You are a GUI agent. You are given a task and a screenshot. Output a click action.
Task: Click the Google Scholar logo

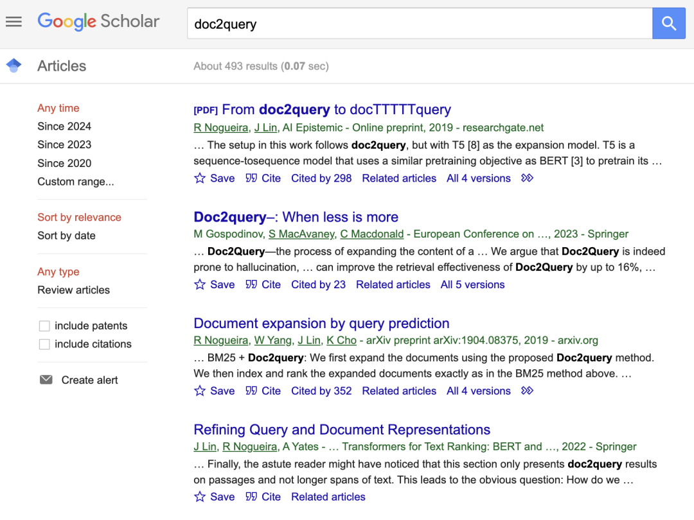pos(98,21)
